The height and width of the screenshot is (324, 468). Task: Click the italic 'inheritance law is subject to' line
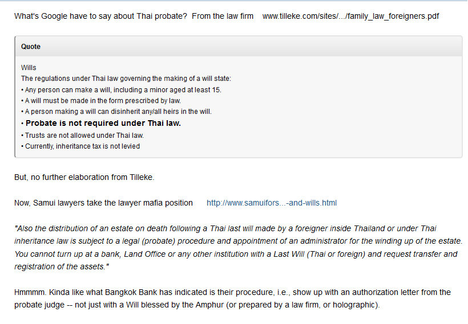(x=239, y=241)
